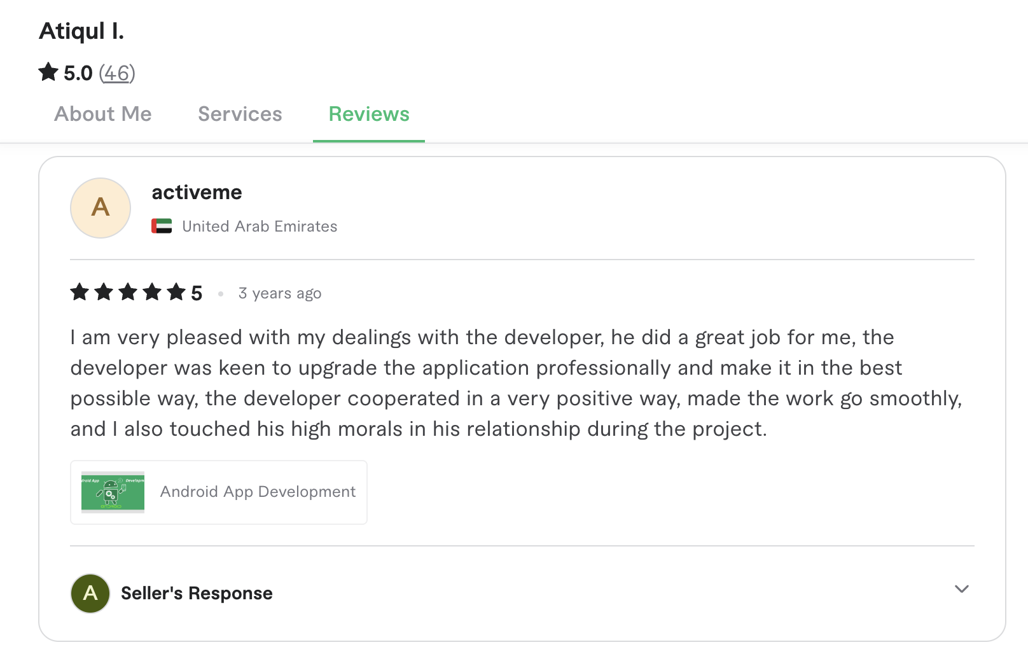Click the middle star of the overall rating

48,73
